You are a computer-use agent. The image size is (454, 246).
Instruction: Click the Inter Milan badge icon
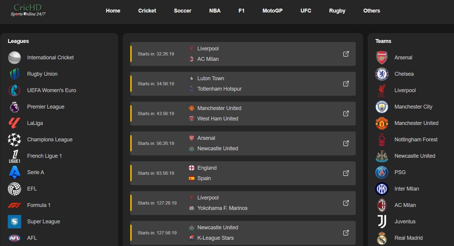382,189
